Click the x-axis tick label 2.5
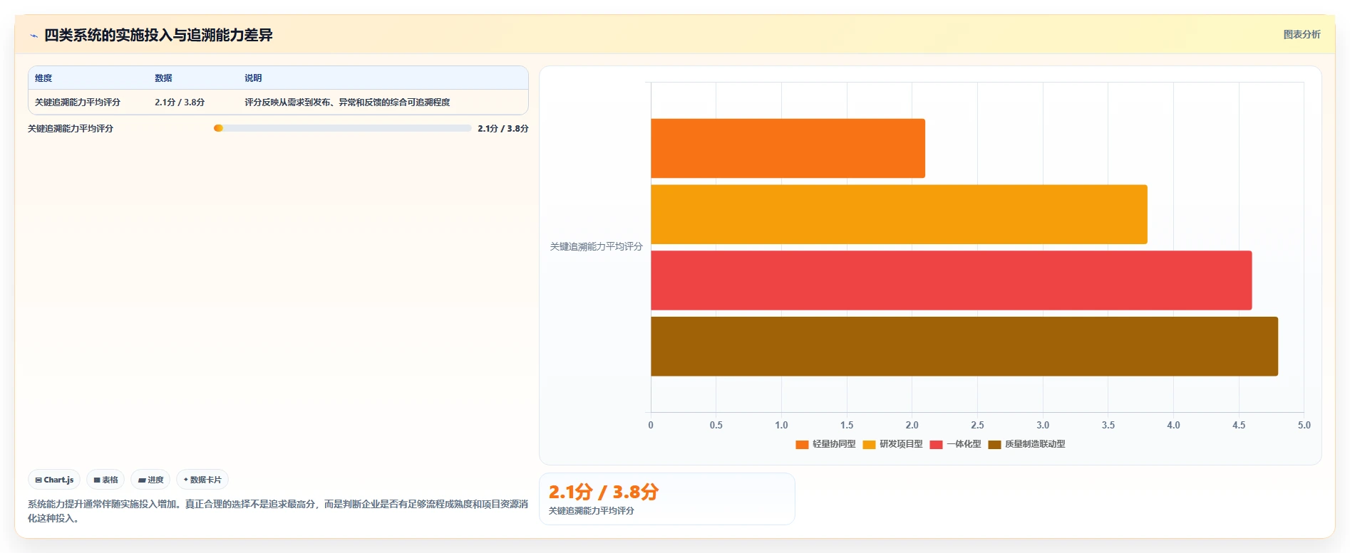This screenshot has width=1350, height=553. tap(977, 425)
